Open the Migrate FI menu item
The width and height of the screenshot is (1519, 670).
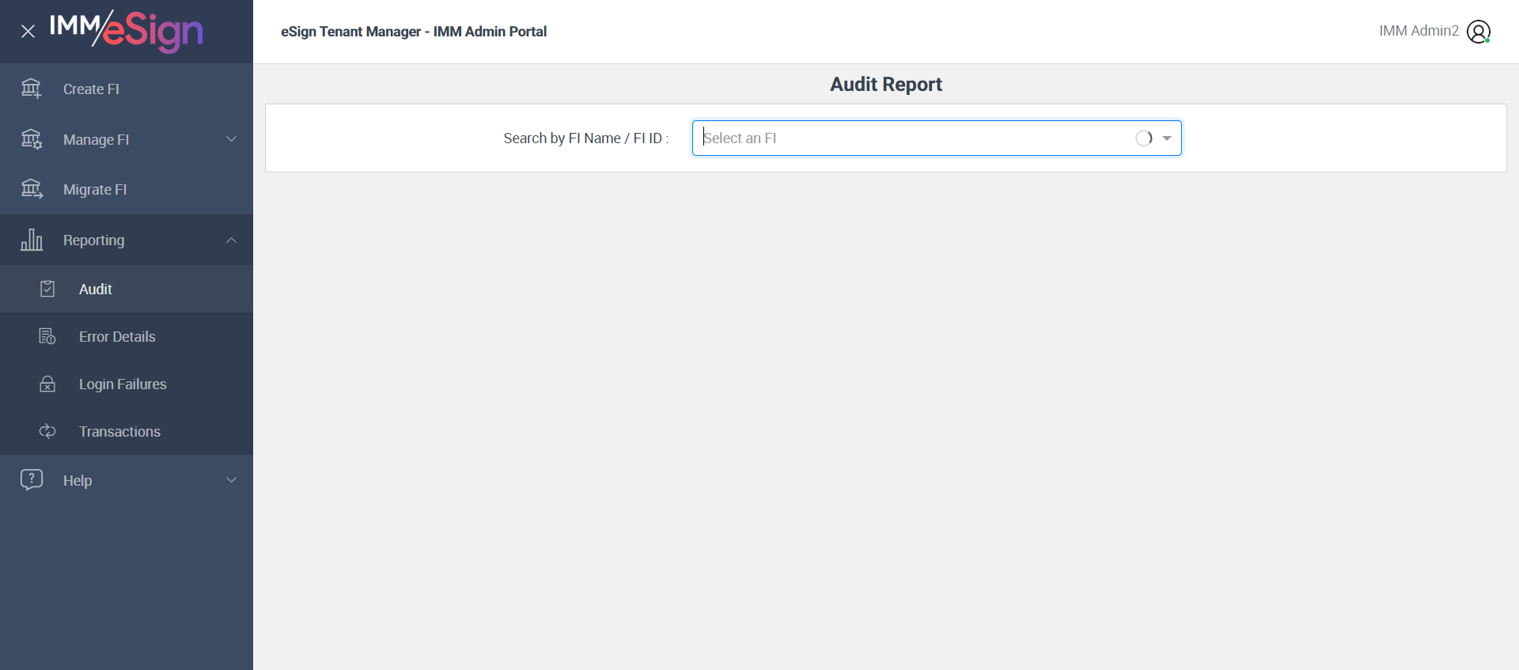coord(127,189)
